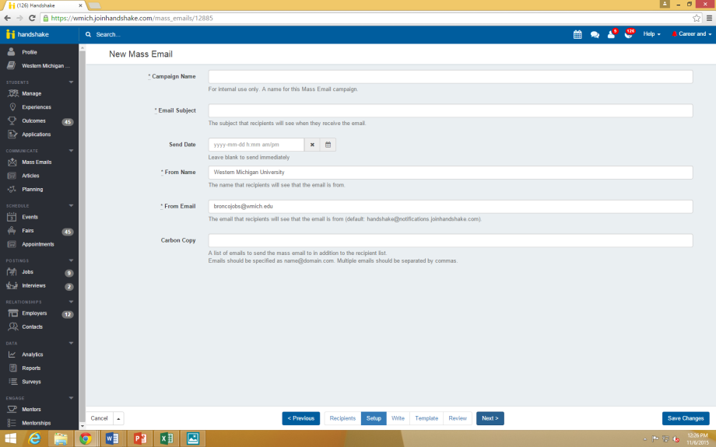Image resolution: width=716 pixels, height=447 pixels.
Task: Open PowerPoint from the Windows taskbar
Action: [139, 438]
